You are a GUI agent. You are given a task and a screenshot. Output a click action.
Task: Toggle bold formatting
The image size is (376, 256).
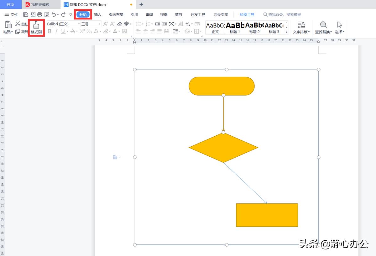(50, 31)
